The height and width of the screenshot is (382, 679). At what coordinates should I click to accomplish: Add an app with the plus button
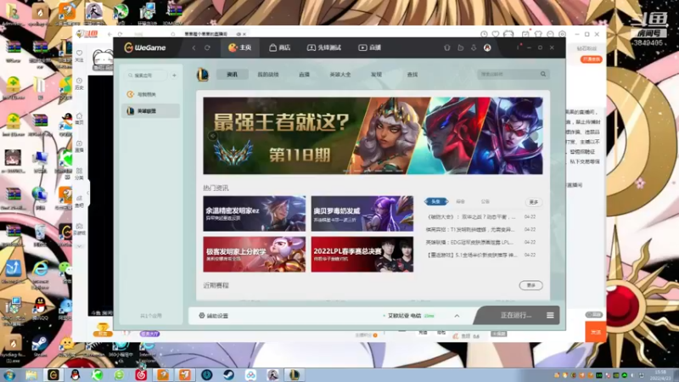(x=174, y=76)
